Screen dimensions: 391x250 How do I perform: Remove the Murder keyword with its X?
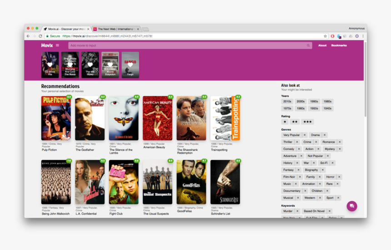tap(297, 211)
